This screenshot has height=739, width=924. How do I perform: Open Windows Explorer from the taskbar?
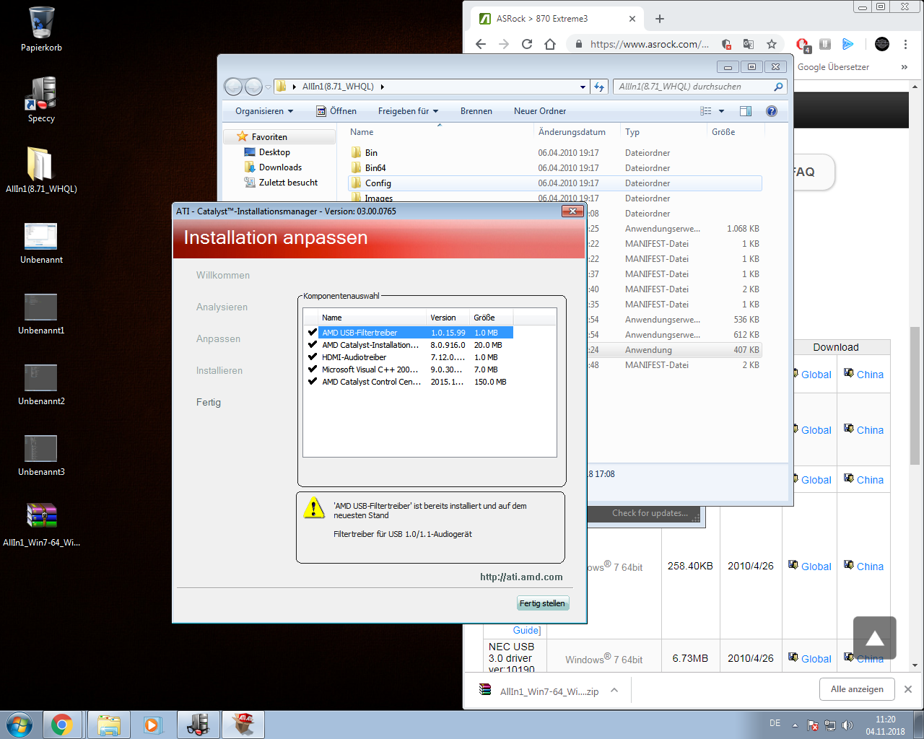coord(109,725)
